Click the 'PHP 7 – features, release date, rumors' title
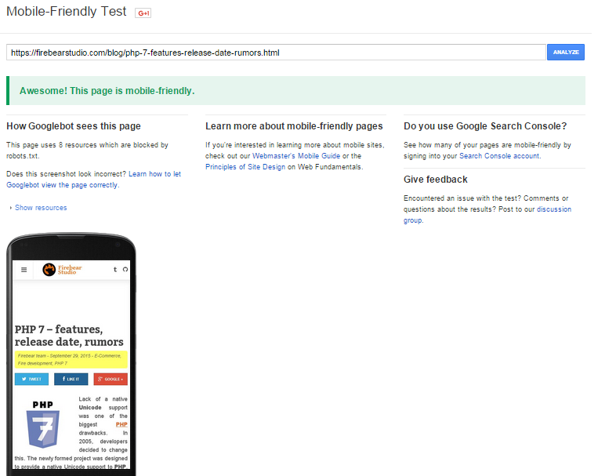The height and width of the screenshot is (476, 598). click(x=69, y=336)
